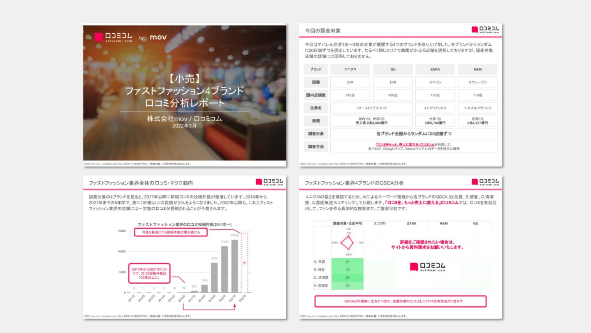Click the radar chart in 調査対象・全店平均 column

(x=348, y=243)
